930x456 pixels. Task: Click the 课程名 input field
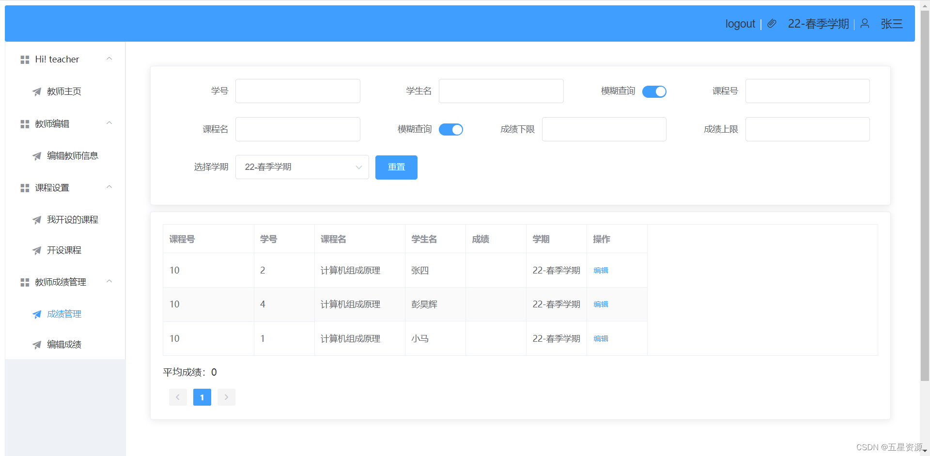coord(298,129)
